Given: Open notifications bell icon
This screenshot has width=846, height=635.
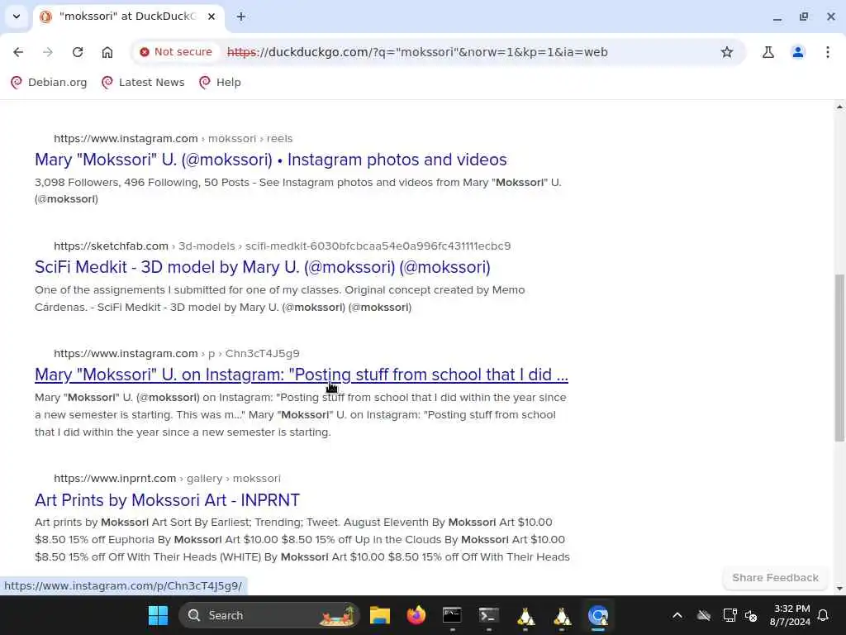Looking at the screenshot, I should (x=824, y=615).
